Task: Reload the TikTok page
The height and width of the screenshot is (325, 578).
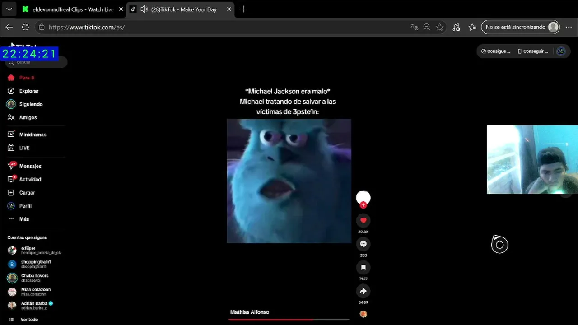Action: tap(25, 27)
